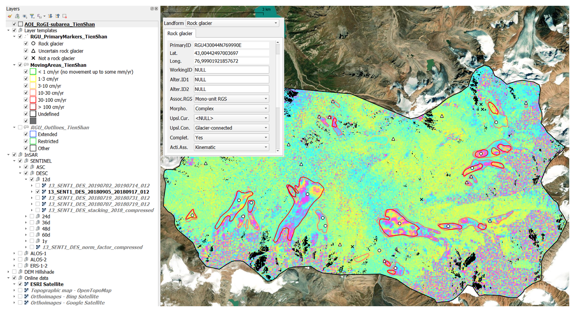Click the Expand All layers icon
Image resolution: width=575 pixels, height=312 pixels.
50,16
